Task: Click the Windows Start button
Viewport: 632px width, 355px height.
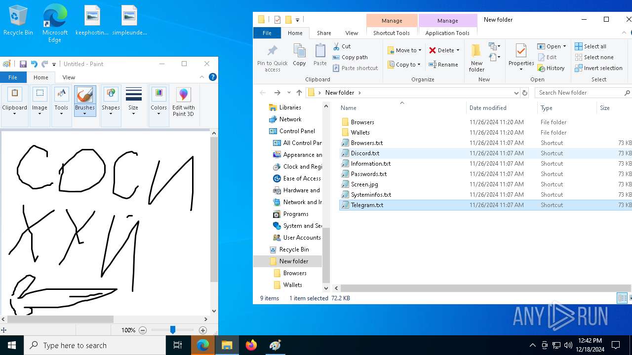Action: [12, 345]
